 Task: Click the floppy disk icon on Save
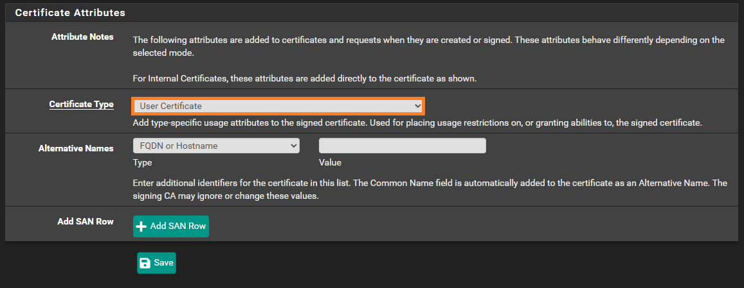(x=146, y=263)
